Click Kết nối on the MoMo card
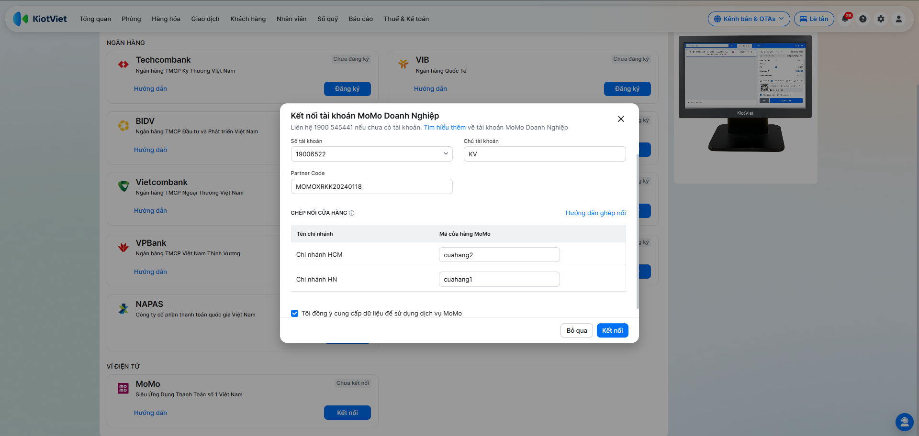The height and width of the screenshot is (436, 919). point(347,413)
